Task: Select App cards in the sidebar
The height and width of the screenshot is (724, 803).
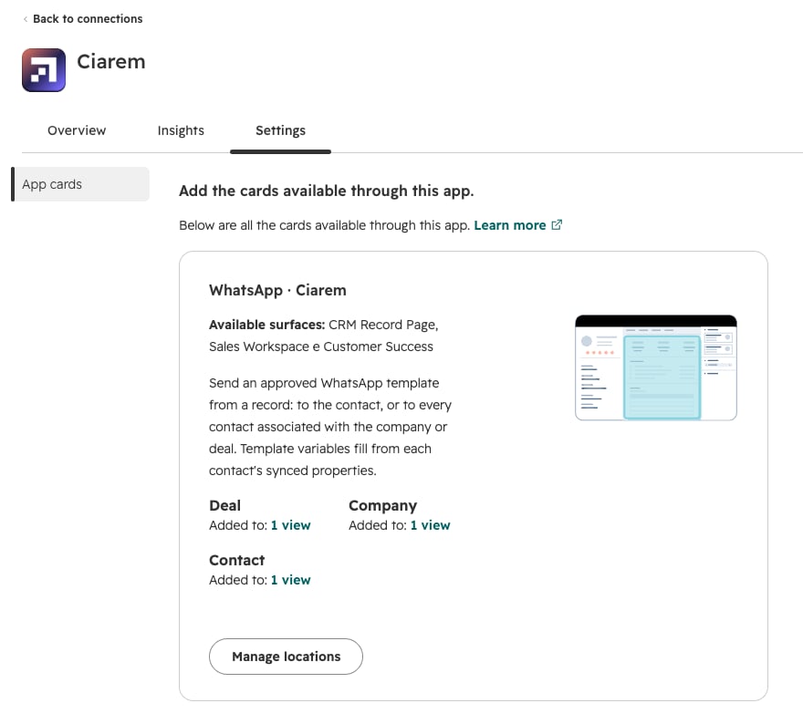Action: point(80,184)
